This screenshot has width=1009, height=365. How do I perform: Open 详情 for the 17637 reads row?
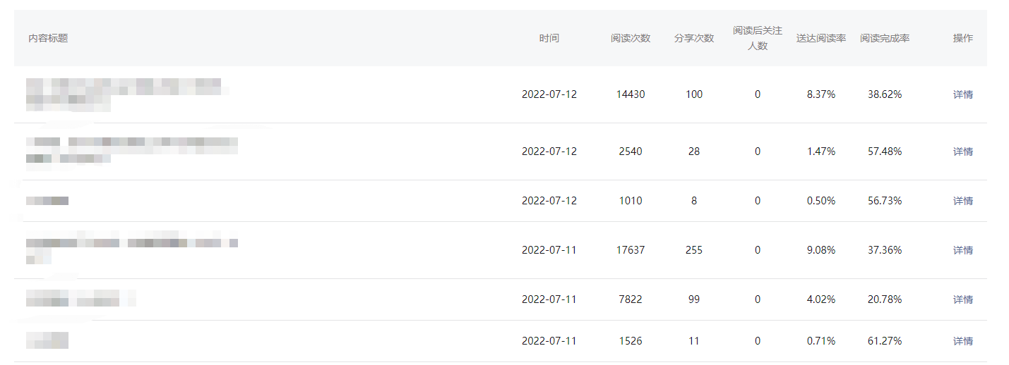(962, 250)
